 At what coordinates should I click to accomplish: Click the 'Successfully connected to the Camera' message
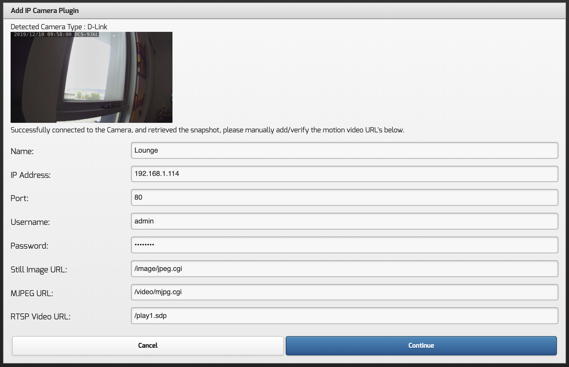(207, 130)
